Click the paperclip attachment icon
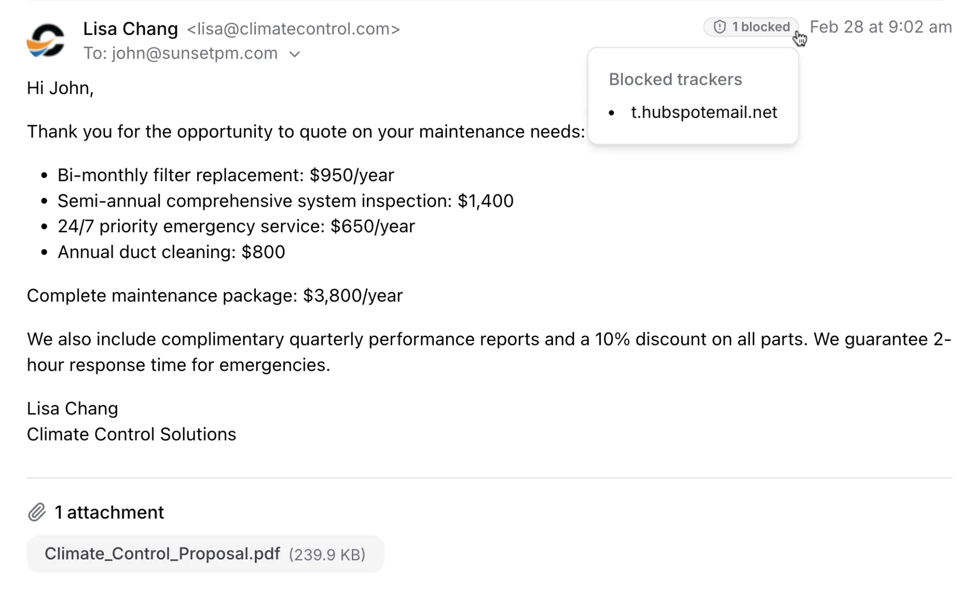This screenshot has width=979, height=589. (36, 512)
